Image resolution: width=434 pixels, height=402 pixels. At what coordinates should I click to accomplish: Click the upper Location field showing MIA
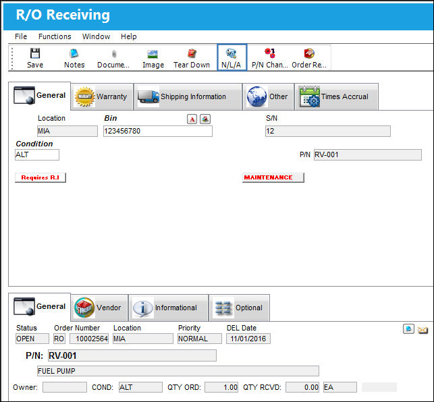point(67,131)
